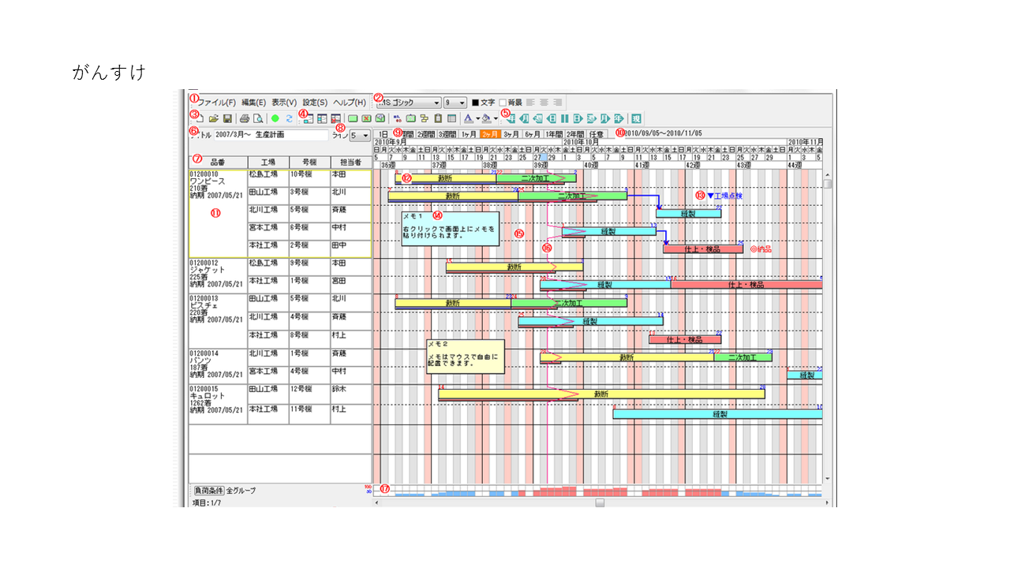Select the 3ヶ月 period button
The width and height of the screenshot is (1010, 568).
click(x=511, y=133)
